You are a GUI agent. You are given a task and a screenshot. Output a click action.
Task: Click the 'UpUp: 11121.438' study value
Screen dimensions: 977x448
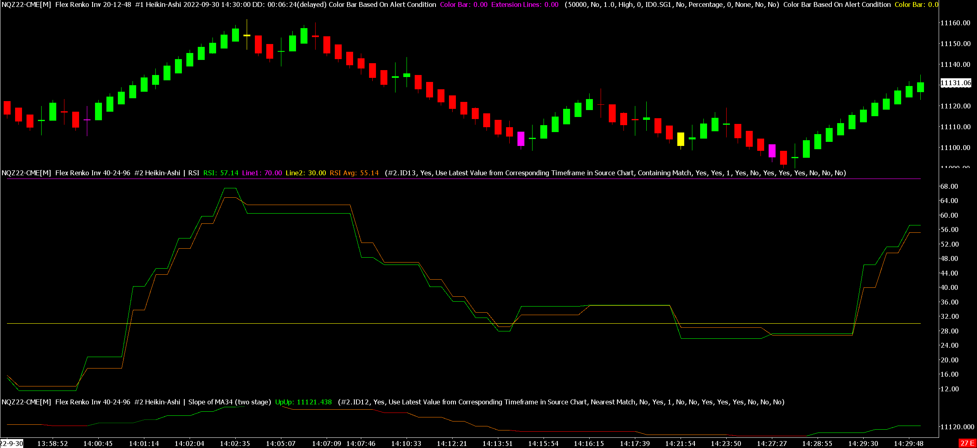(303, 402)
